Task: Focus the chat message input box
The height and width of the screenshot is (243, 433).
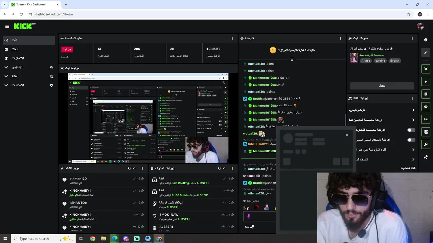Action: click(259, 216)
